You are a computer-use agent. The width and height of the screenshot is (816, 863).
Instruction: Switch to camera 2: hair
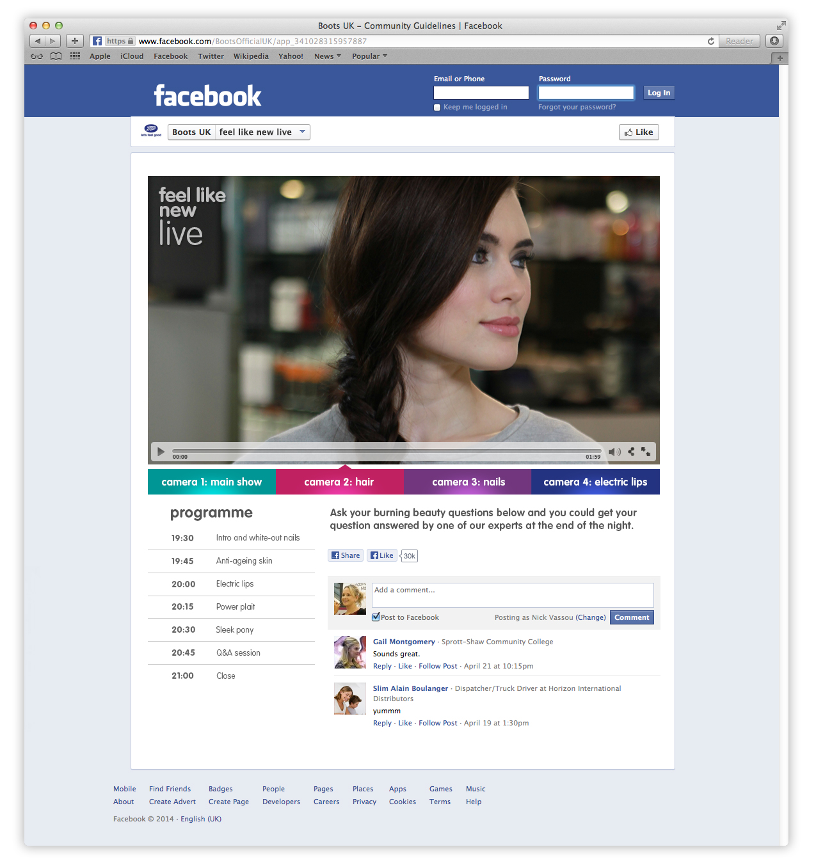tap(340, 482)
